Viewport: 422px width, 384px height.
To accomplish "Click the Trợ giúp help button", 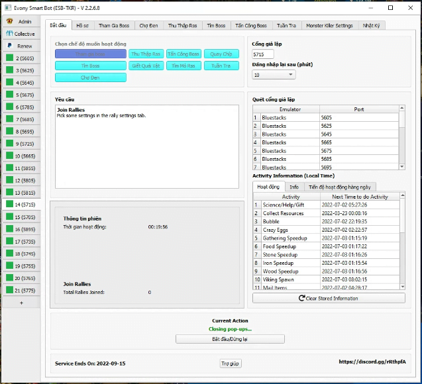I will pos(230,363).
